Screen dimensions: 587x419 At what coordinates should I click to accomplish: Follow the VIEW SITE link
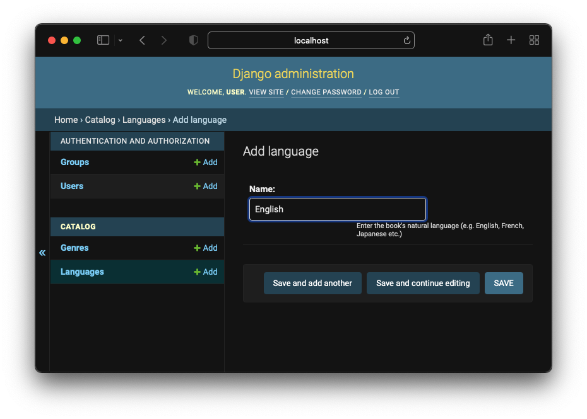266,92
